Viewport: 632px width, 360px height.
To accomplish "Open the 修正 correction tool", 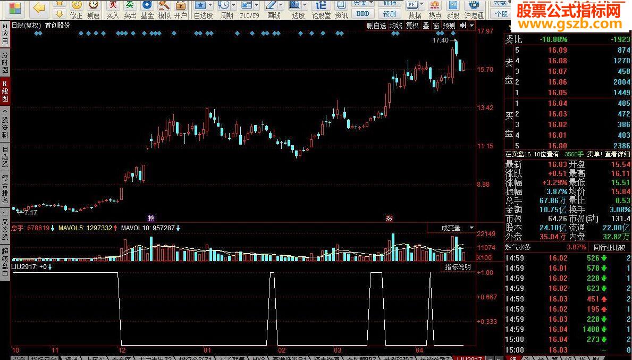I will pyautogui.click(x=76, y=10).
